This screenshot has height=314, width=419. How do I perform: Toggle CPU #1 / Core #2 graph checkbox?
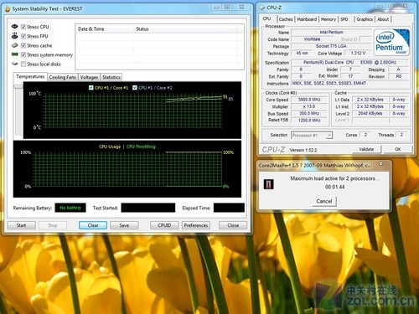(135, 88)
